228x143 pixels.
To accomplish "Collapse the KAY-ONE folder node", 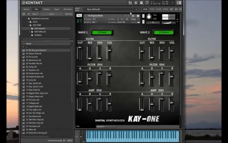I will click(28, 25).
